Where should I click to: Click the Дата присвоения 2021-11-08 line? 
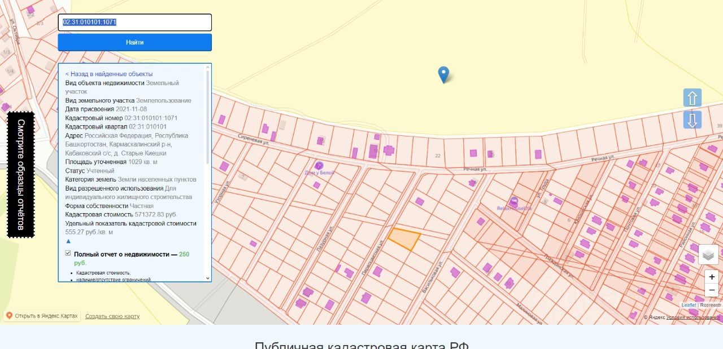pos(106,109)
